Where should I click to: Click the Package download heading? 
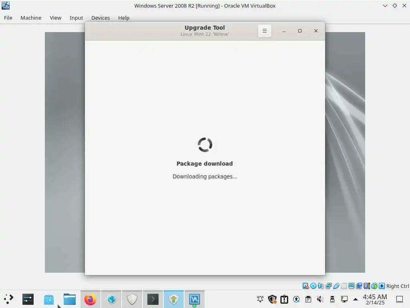point(205,164)
